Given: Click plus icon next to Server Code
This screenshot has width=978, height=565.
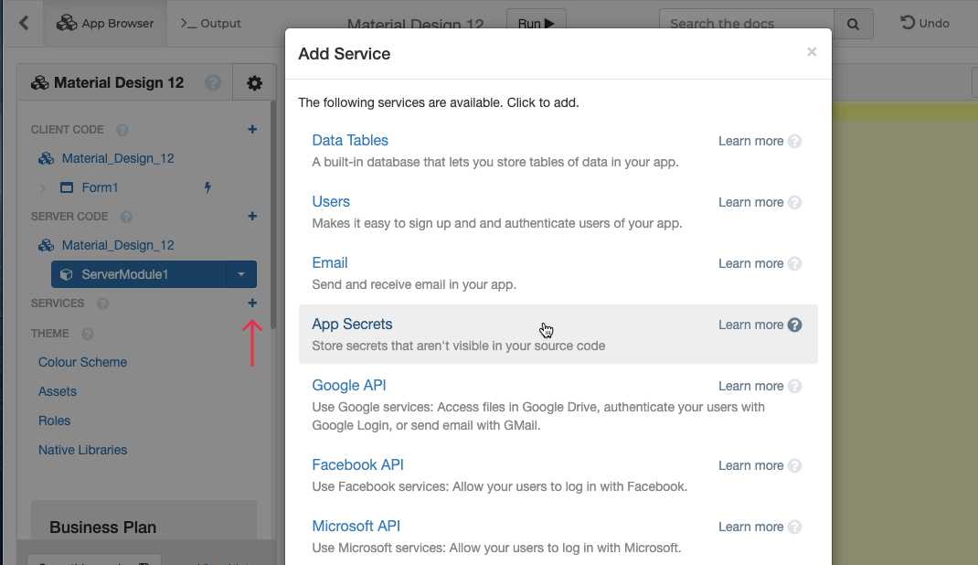Looking at the screenshot, I should pyautogui.click(x=252, y=217).
